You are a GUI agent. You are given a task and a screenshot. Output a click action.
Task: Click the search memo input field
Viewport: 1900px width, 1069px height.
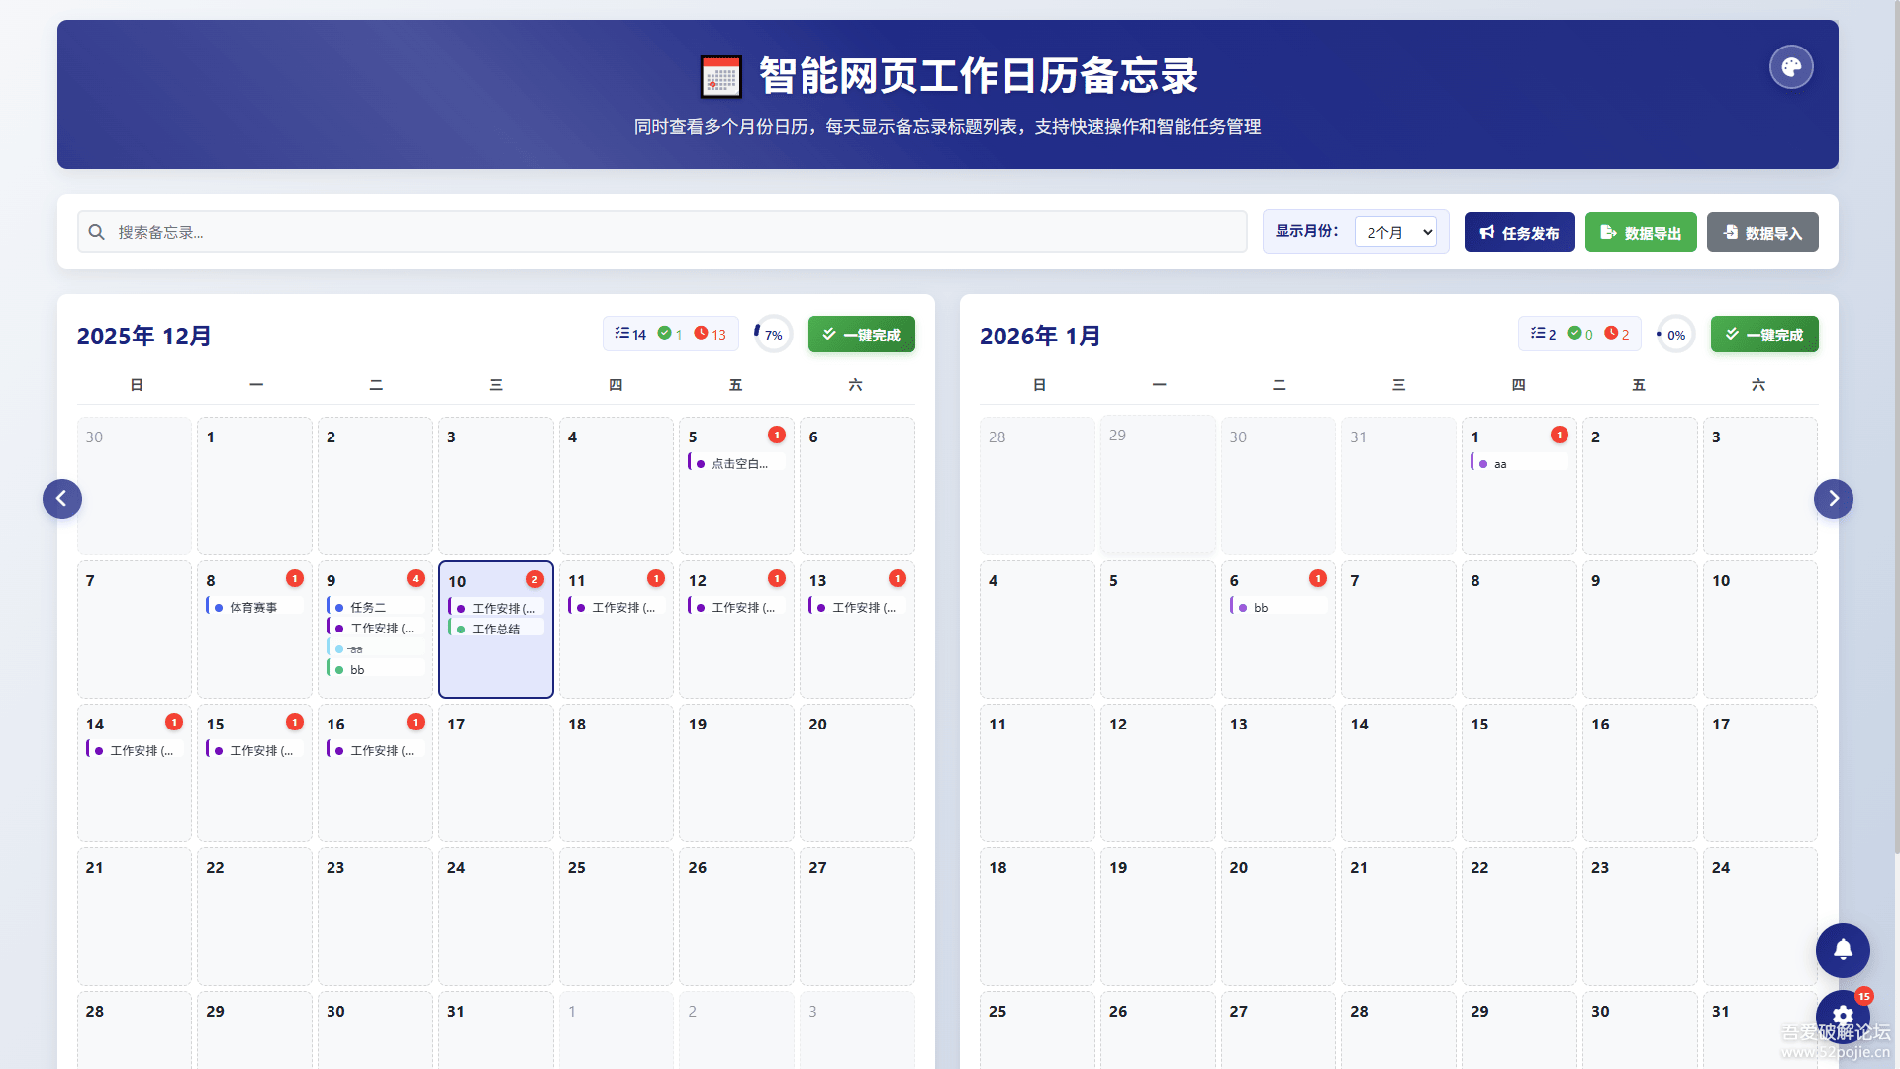(x=661, y=232)
